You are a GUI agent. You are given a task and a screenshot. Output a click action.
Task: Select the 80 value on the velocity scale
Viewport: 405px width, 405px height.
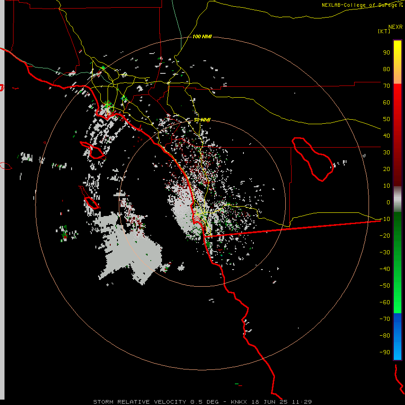coord(387,69)
